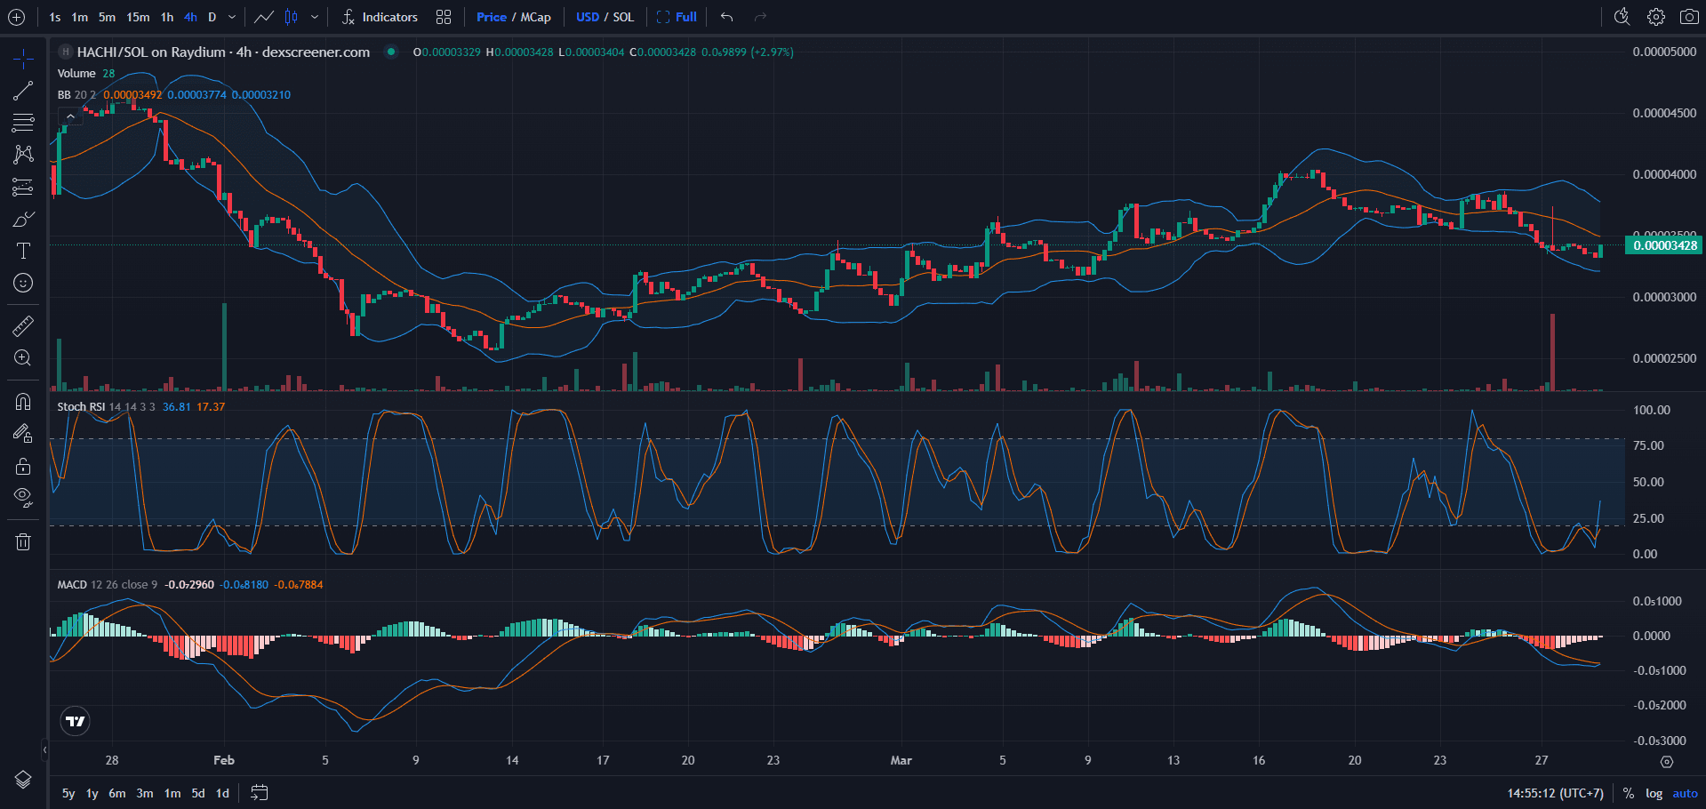The width and height of the screenshot is (1706, 809).
Task: Take a chart snapshot with the camera icon
Action: [x=1689, y=17]
